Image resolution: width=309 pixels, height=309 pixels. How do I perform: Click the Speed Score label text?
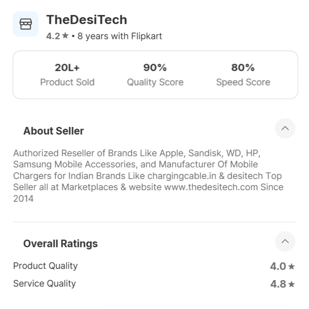pyautogui.click(x=243, y=82)
